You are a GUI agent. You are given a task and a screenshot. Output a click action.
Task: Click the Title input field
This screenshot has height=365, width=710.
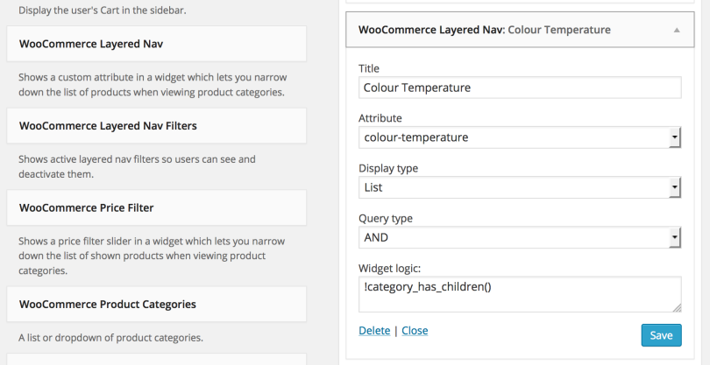pyautogui.click(x=520, y=88)
